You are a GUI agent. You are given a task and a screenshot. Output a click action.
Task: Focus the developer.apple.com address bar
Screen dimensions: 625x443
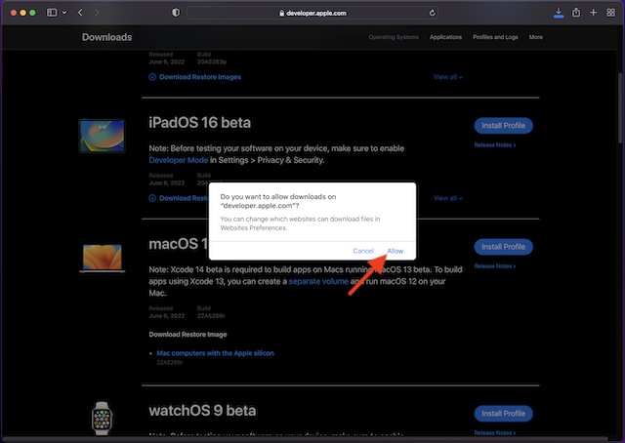click(312, 13)
